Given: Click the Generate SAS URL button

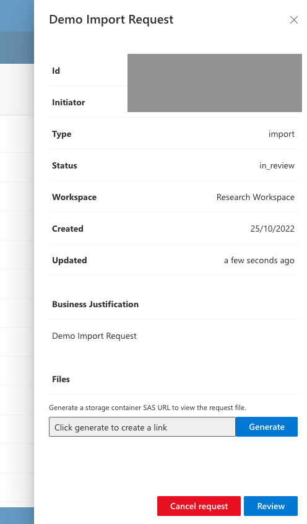Looking at the screenshot, I should [x=266, y=427].
